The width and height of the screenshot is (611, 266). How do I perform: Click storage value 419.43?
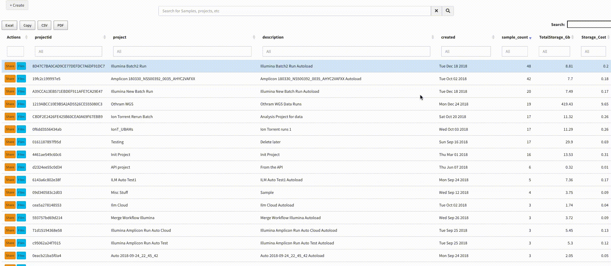[x=567, y=104]
